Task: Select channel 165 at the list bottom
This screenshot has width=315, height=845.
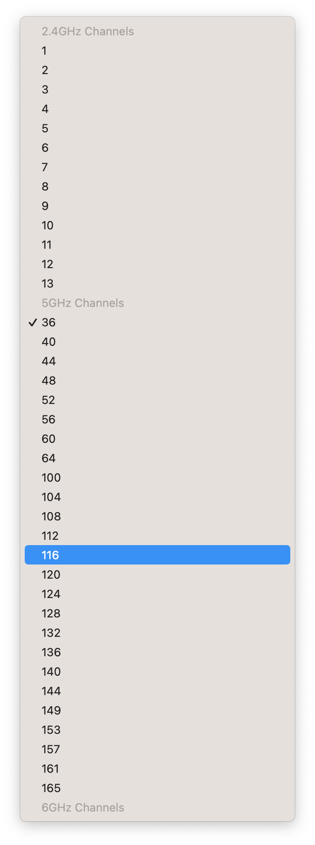Action: tap(51, 788)
